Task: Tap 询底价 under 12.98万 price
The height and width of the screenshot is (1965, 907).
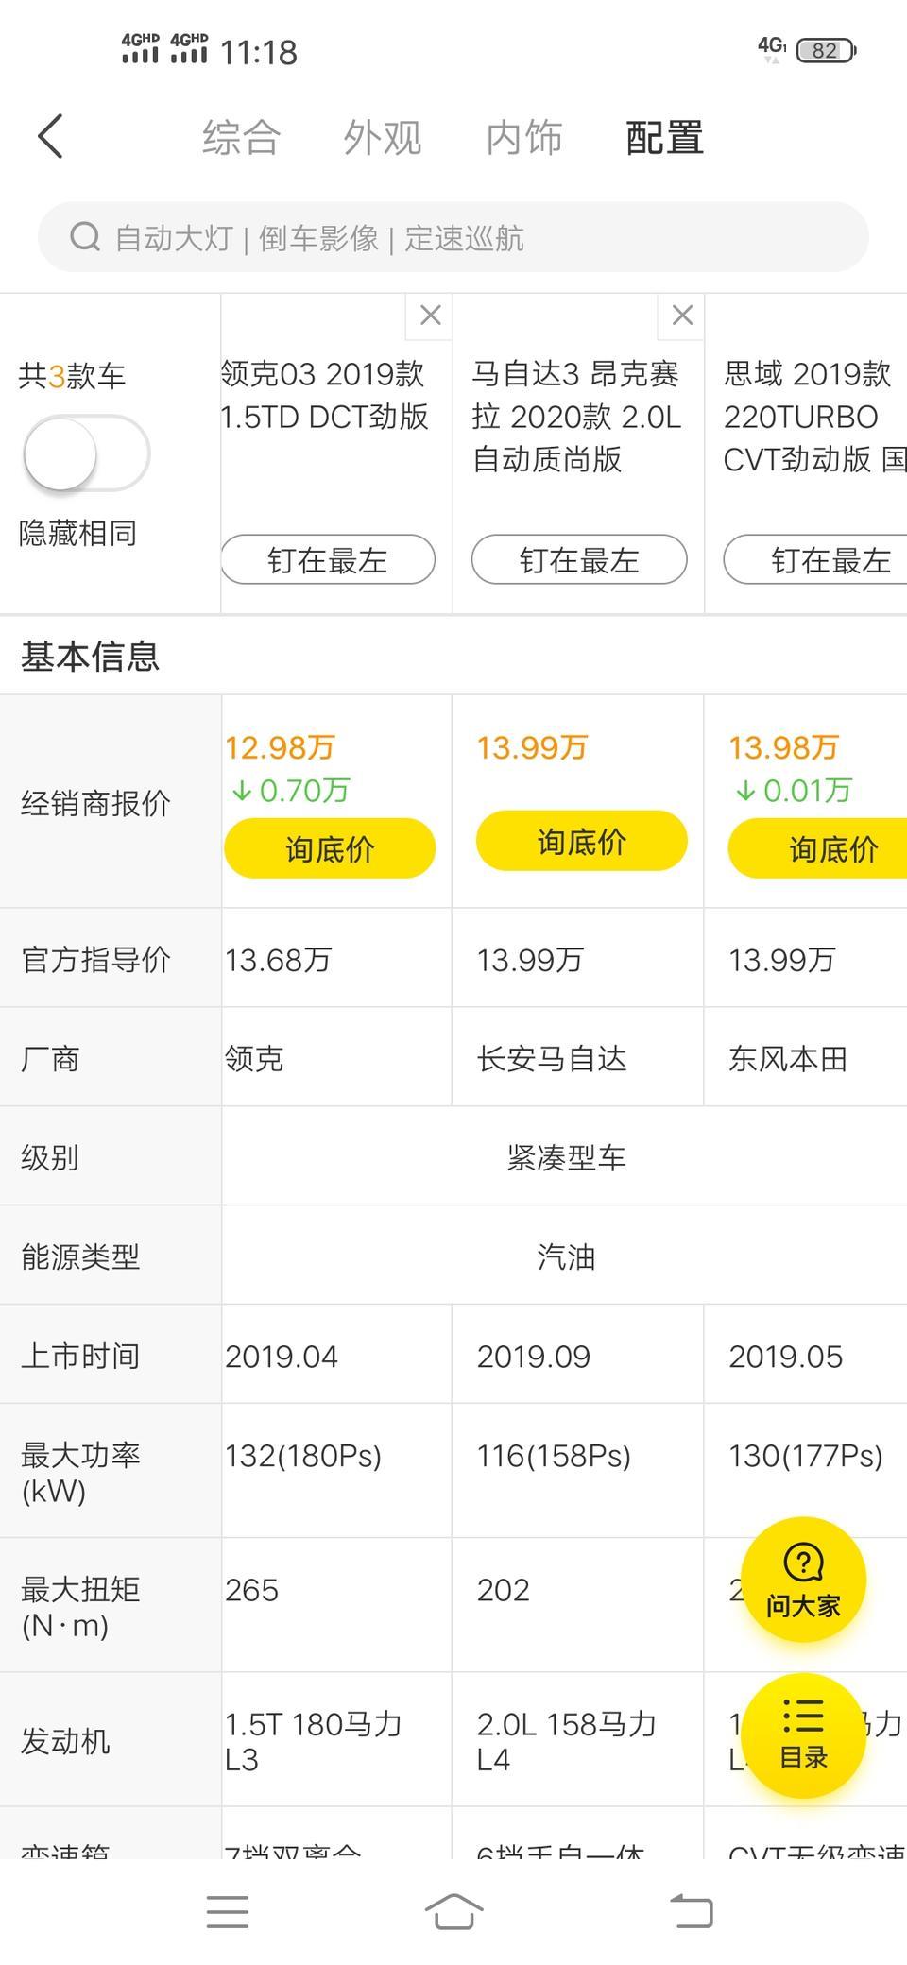Action: [x=330, y=848]
